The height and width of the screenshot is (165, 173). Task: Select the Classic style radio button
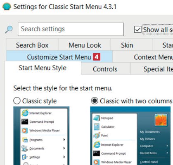click(x=17, y=101)
